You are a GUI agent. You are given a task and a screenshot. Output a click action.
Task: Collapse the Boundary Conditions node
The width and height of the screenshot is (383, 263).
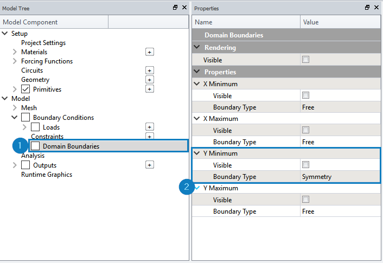[15, 118]
